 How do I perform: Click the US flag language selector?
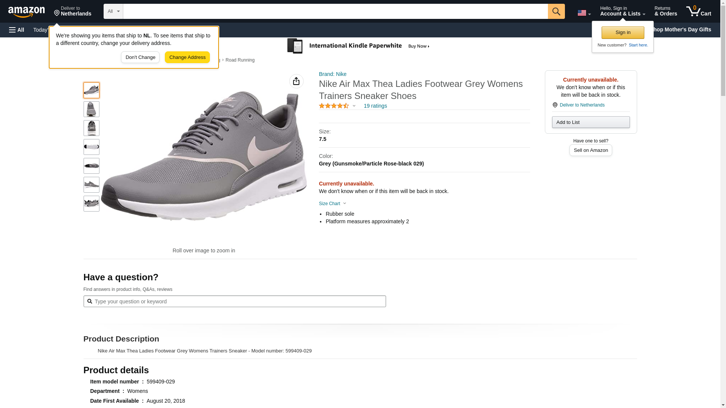[583, 13]
